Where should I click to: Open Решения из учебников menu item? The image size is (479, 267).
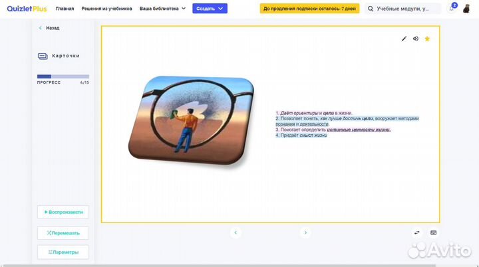(106, 9)
